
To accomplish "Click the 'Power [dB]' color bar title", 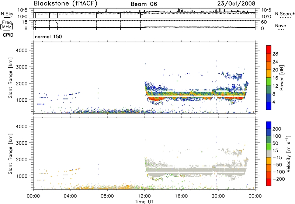I will click(282, 78).
